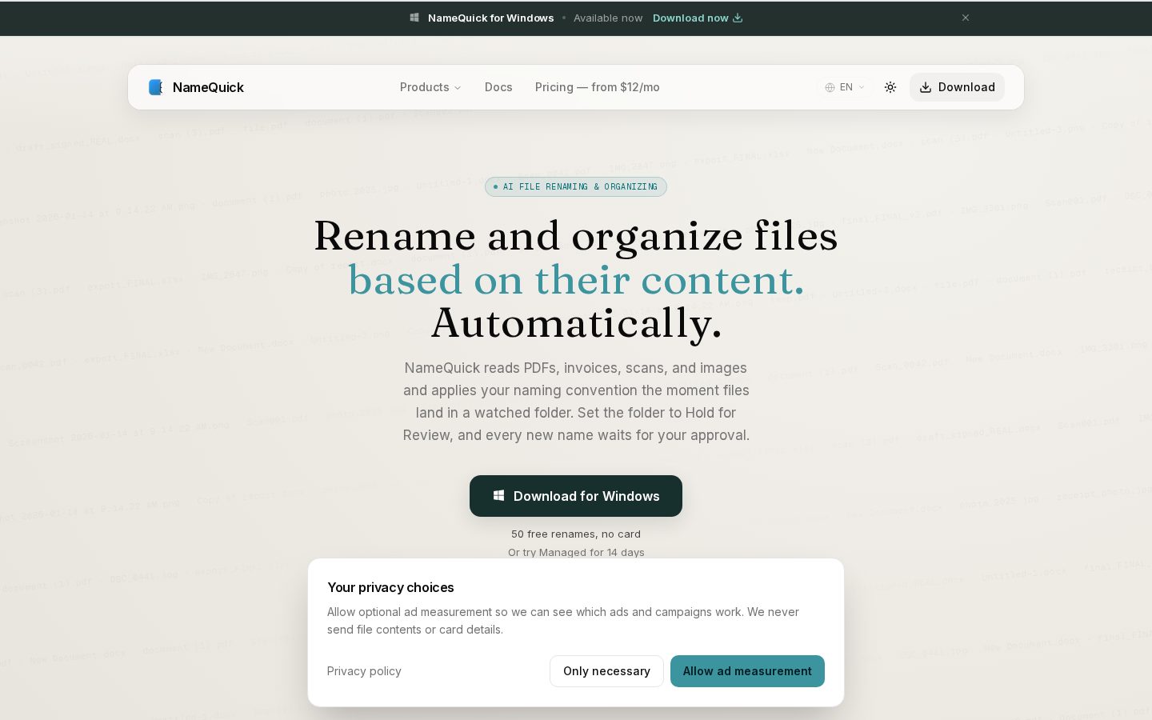1152x720 pixels.
Task: Dismiss the announcement banner
Action: click(x=966, y=18)
